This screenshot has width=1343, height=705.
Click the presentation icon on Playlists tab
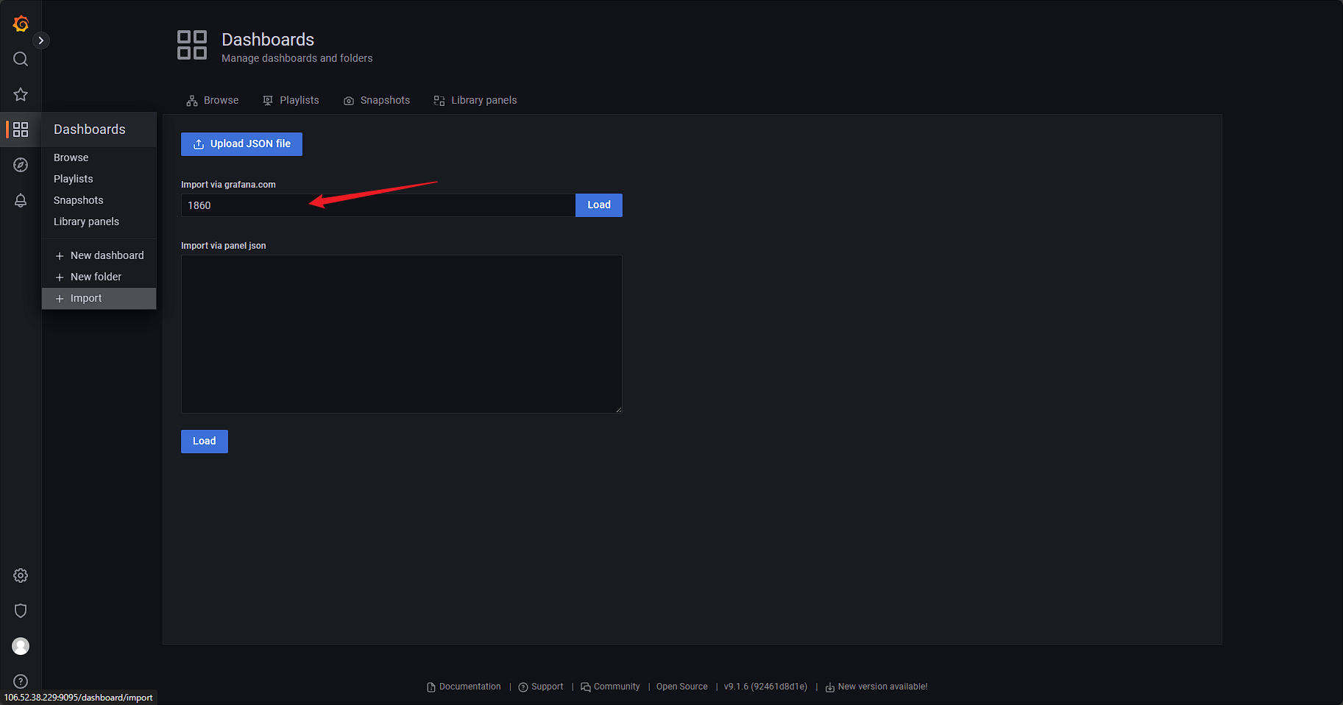click(268, 101)
